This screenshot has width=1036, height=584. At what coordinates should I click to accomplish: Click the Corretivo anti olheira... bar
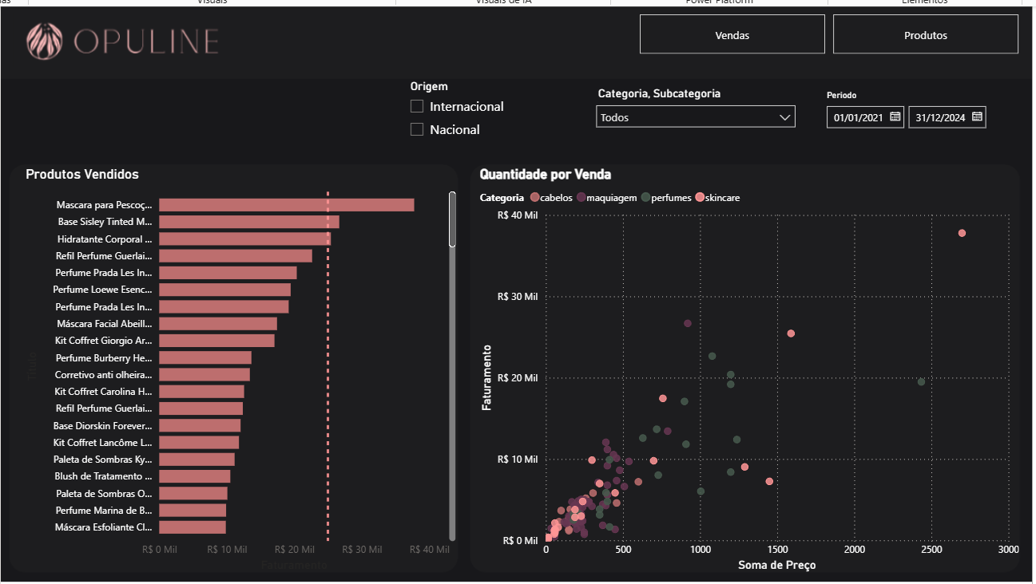pos(204,374)
